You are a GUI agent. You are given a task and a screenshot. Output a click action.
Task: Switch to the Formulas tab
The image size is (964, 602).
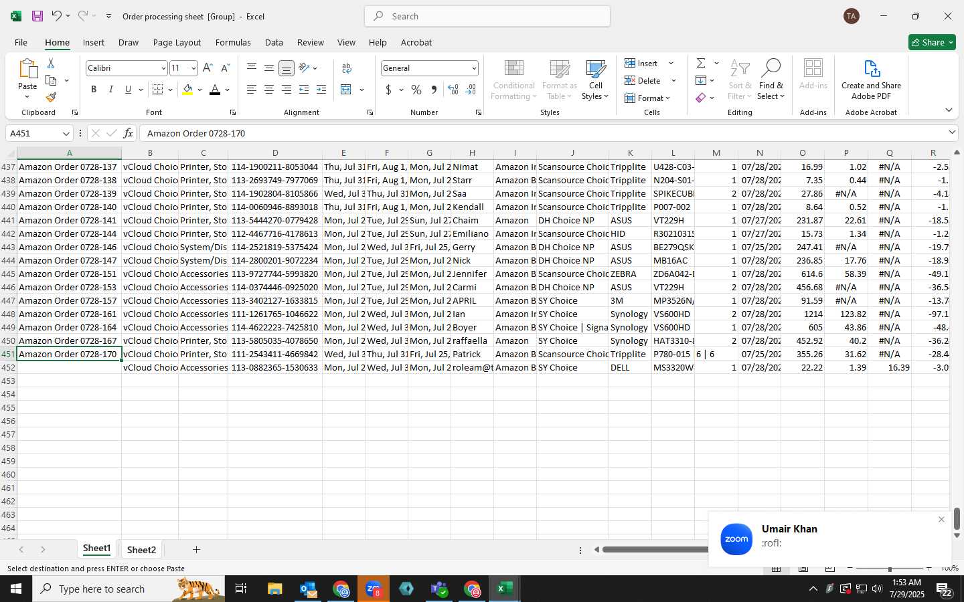click(x=233, y=42)
